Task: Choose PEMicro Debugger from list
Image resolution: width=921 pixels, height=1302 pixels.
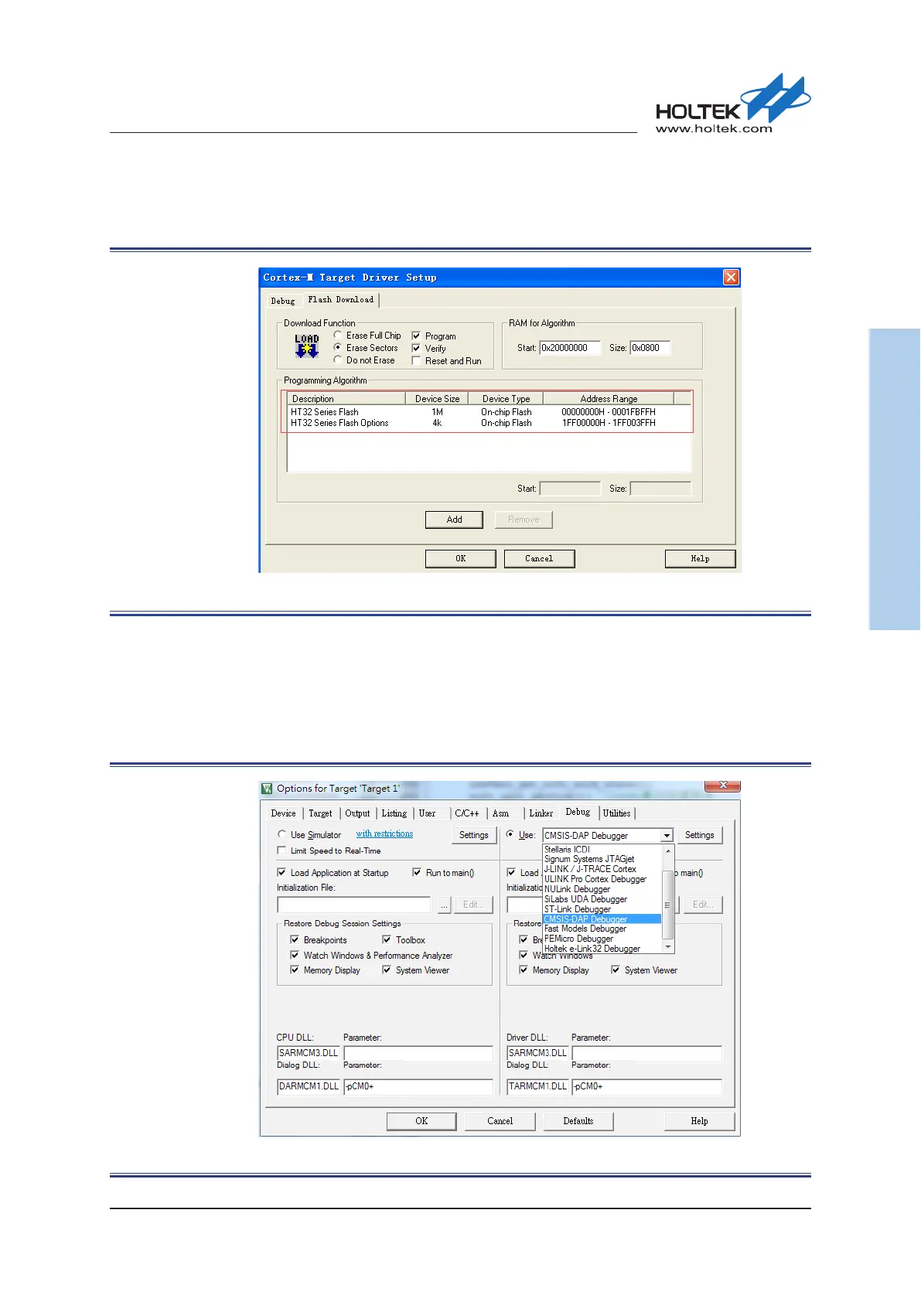Action: [602, 939]
